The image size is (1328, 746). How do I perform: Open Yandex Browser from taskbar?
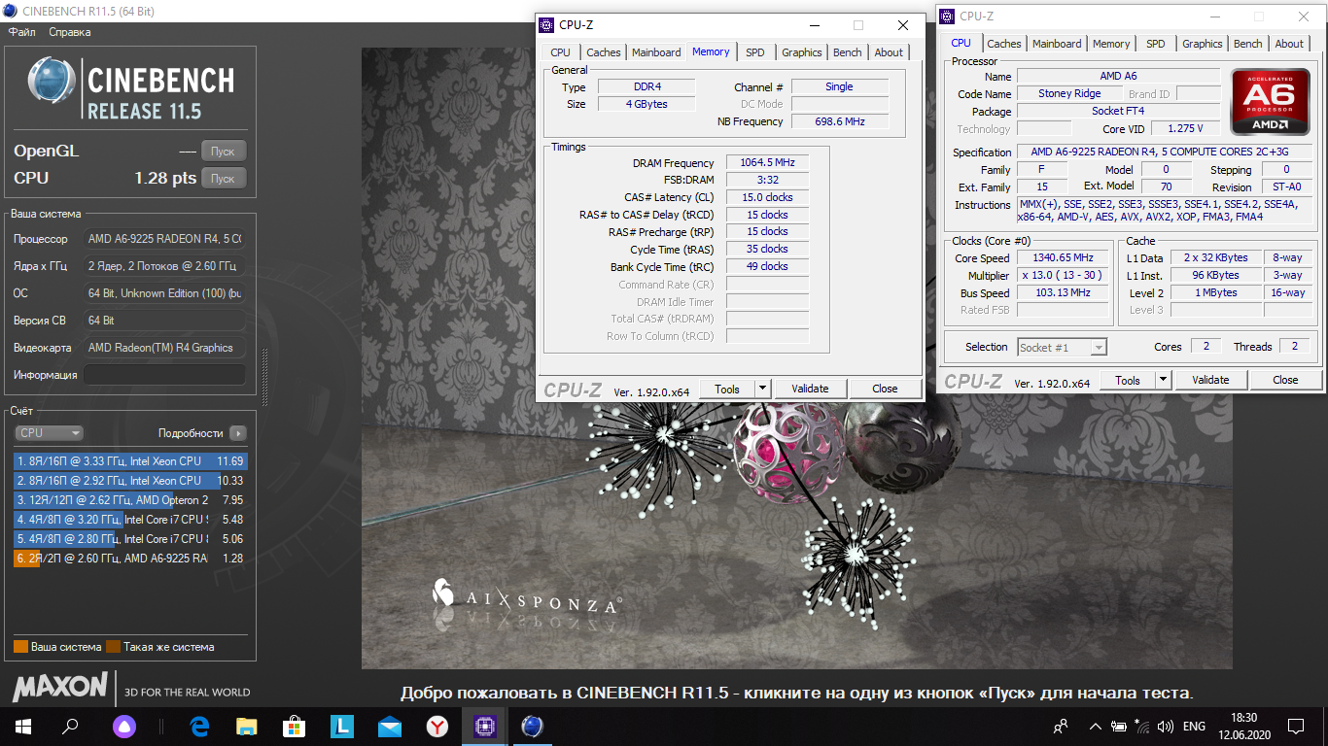(437, 726)
